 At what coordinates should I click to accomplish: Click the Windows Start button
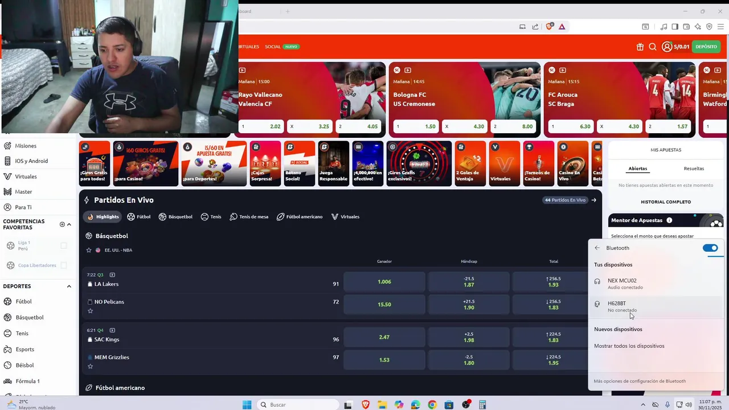(247, 405)
